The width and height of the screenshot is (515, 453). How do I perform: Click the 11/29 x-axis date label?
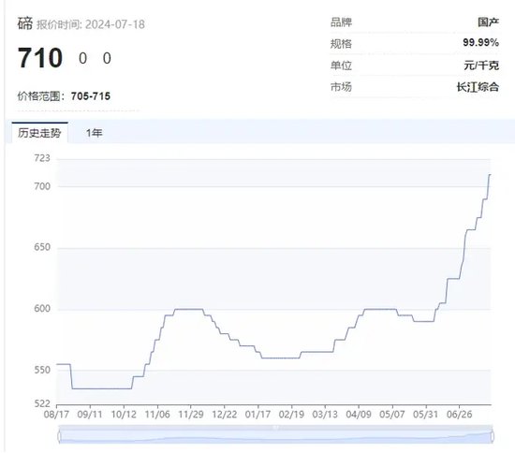click(x=191, y=415)
